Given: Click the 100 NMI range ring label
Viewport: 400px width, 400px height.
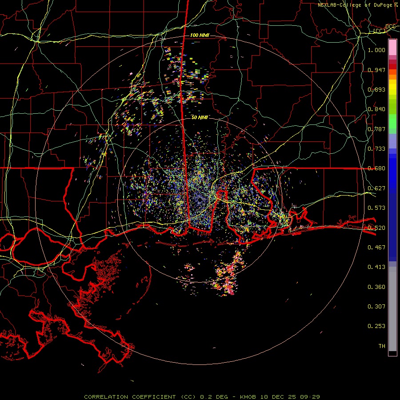Looking at the screenshot, I should pos(200,35).
